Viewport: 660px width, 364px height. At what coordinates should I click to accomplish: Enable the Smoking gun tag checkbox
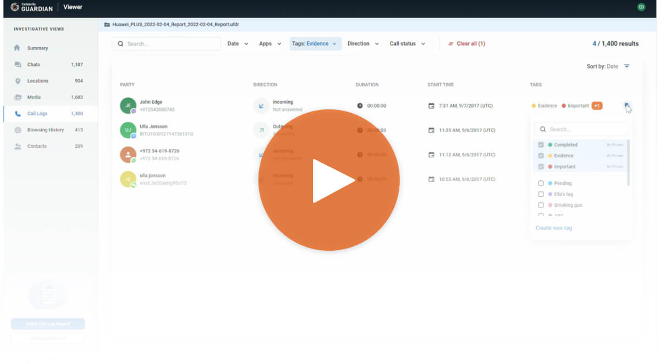pyautogui.click(x=541, y=205)
